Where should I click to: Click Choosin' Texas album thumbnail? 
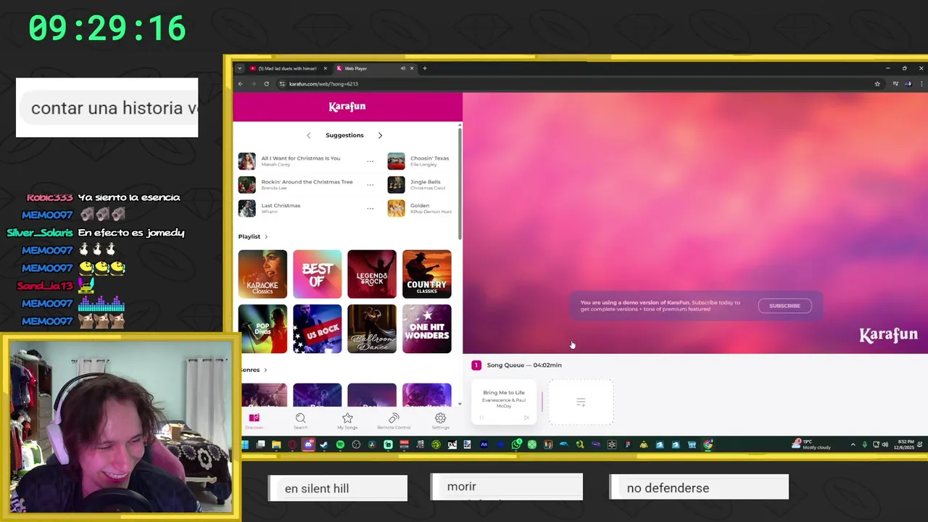pos(396,161)
